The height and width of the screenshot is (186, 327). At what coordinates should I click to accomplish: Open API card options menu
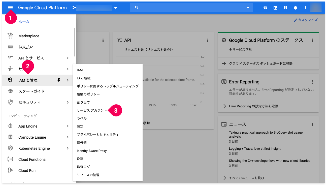[208, 40]
